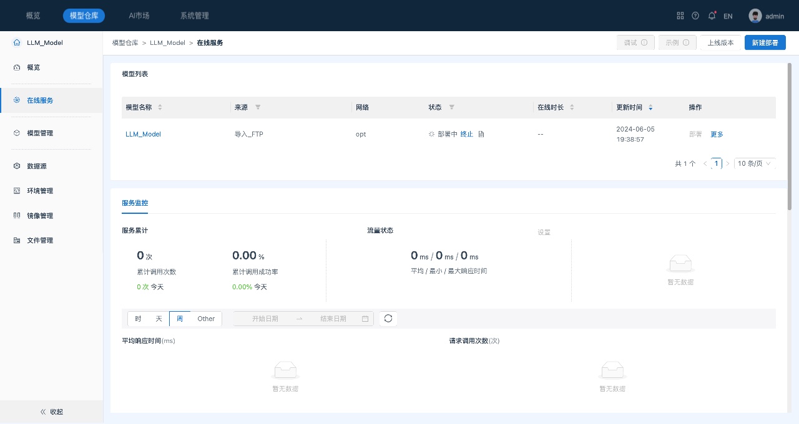
Task: Collapse the sidebar with 收起
Action: [x=51, y=412]
